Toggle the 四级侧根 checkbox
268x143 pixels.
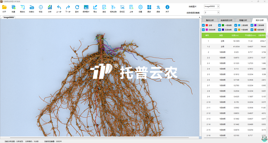[204, 30]
